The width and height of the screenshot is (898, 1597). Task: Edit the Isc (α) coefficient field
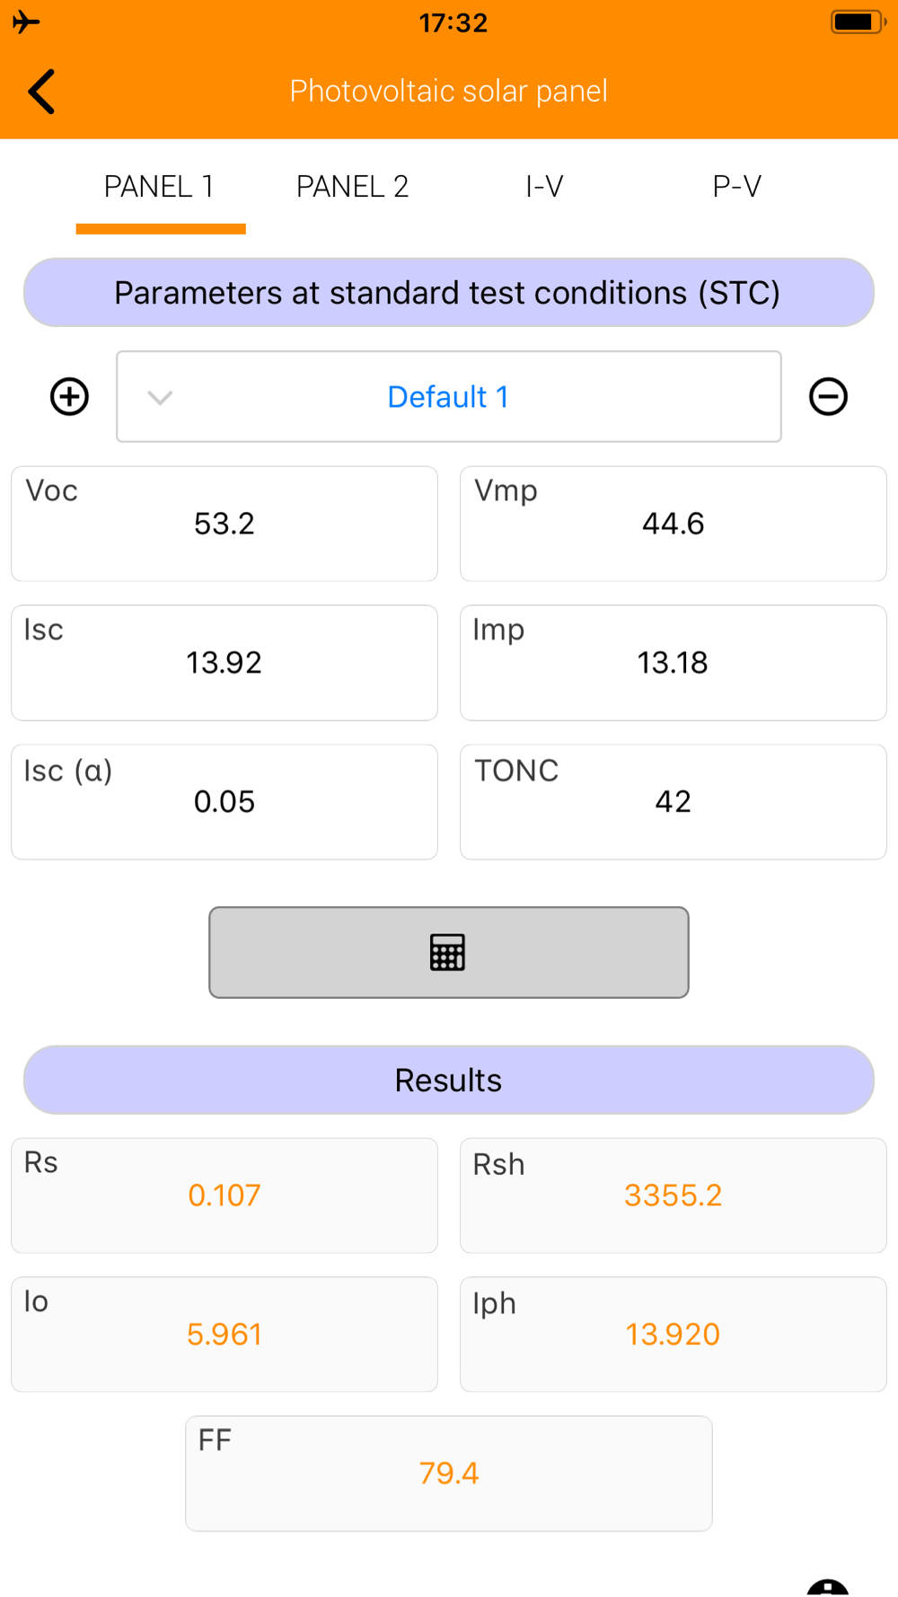[x=224, y=802]
